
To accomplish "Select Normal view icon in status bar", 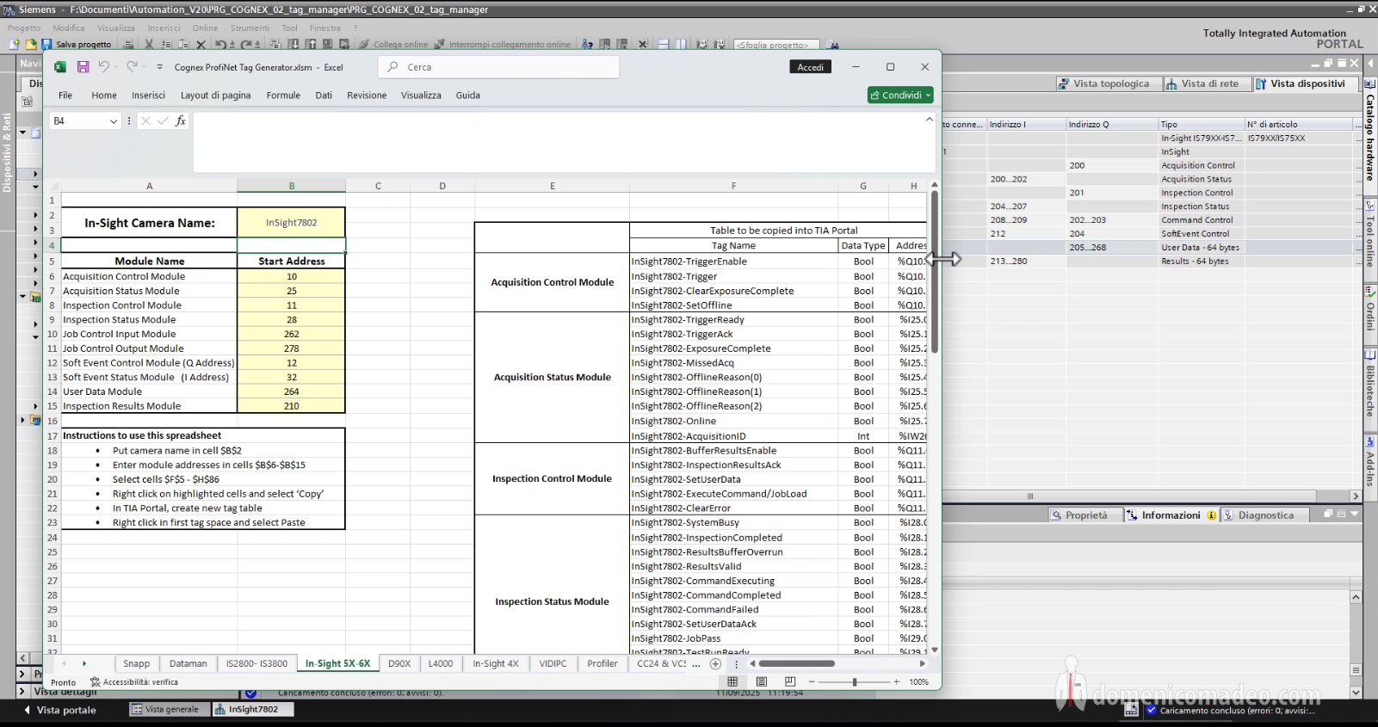I will tap(732, 681).
